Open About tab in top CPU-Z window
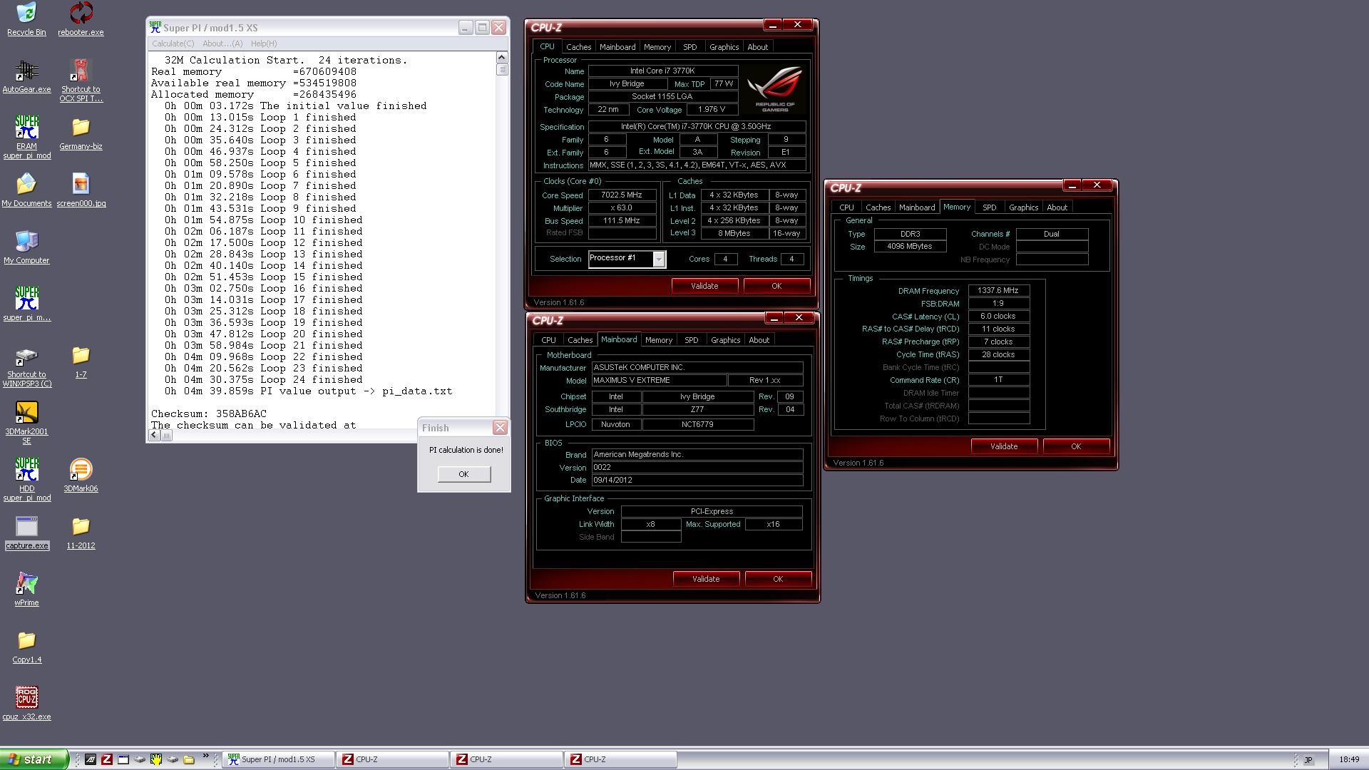 click(x=757, y=47)
